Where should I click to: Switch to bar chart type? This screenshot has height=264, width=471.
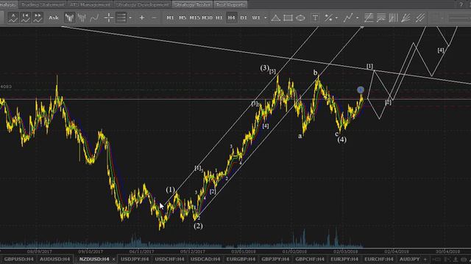pos(82,18)
